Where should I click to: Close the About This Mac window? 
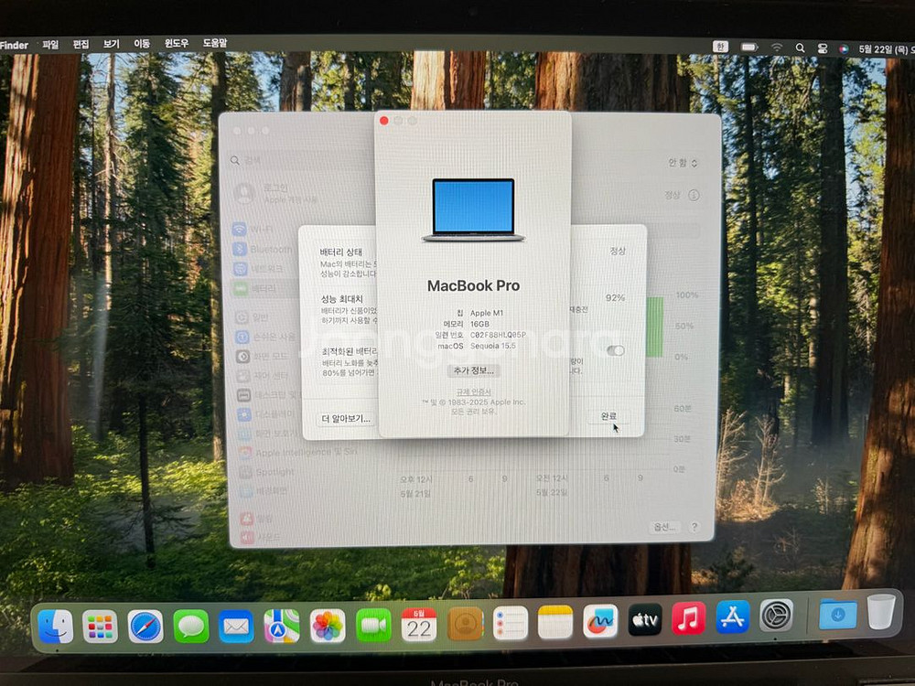(384, 121)
